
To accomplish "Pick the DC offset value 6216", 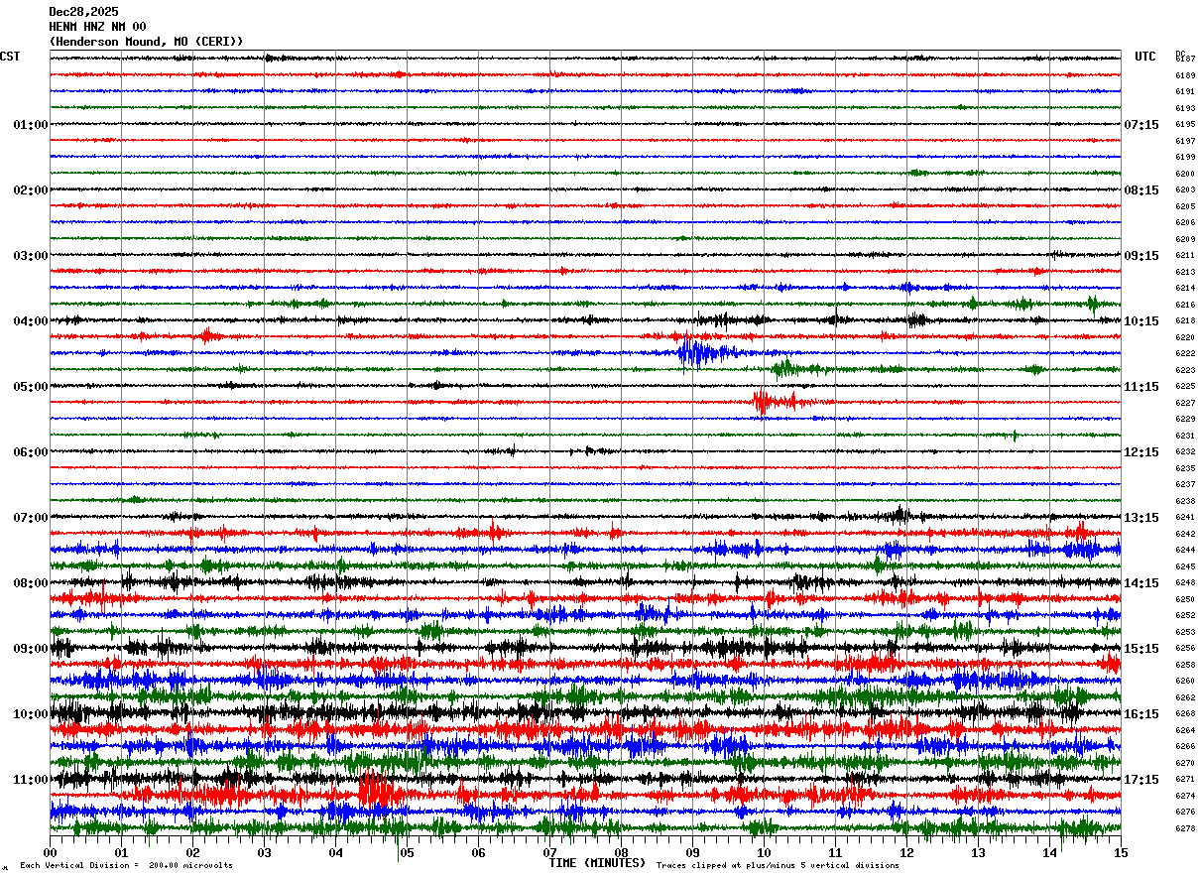I will click(x=1185, y=305).
